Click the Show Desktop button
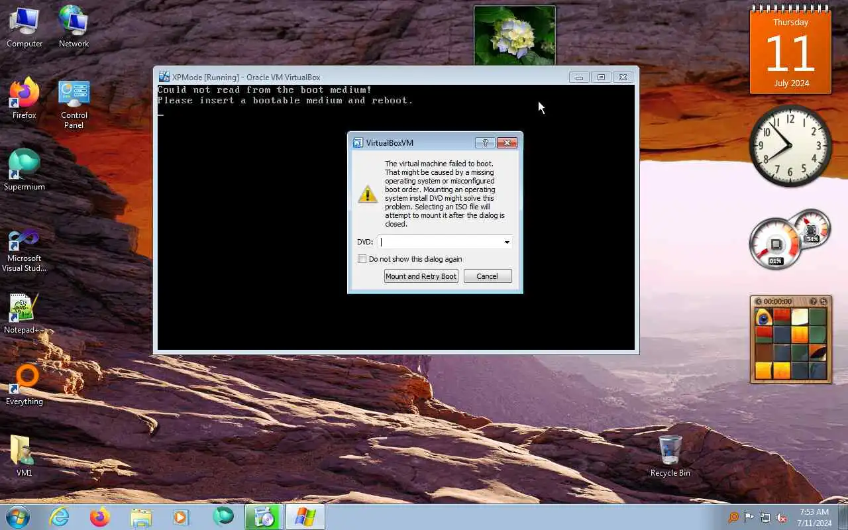Viewport: 848px width, 530px height. pyautogui.click(x=843, y=517)
